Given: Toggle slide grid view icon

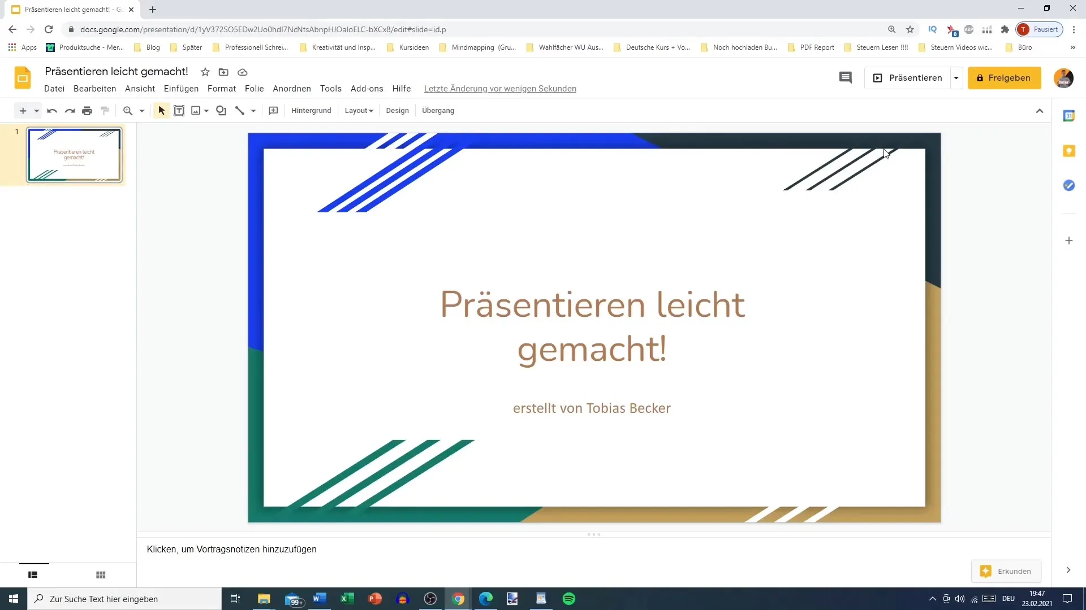Looking at the screenshot, I should point(101,574).
